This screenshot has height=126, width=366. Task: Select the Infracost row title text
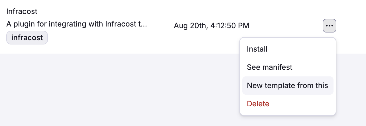pos(22,12)
